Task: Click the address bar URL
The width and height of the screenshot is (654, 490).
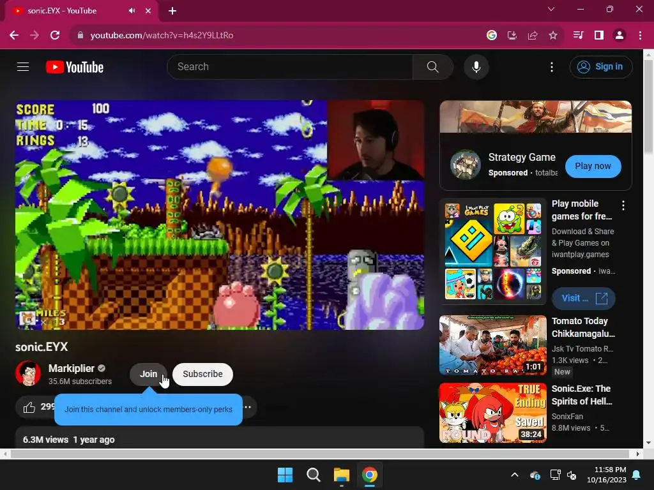Action: (162, 36)
